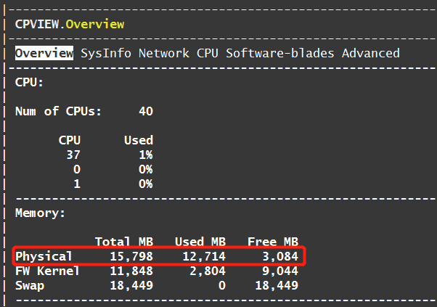The height and width of the screenshot is (307, 437).
Task: Click the CPVIEW.Overview title text
Action: 70,24
